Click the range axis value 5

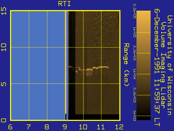click(4, 84)
